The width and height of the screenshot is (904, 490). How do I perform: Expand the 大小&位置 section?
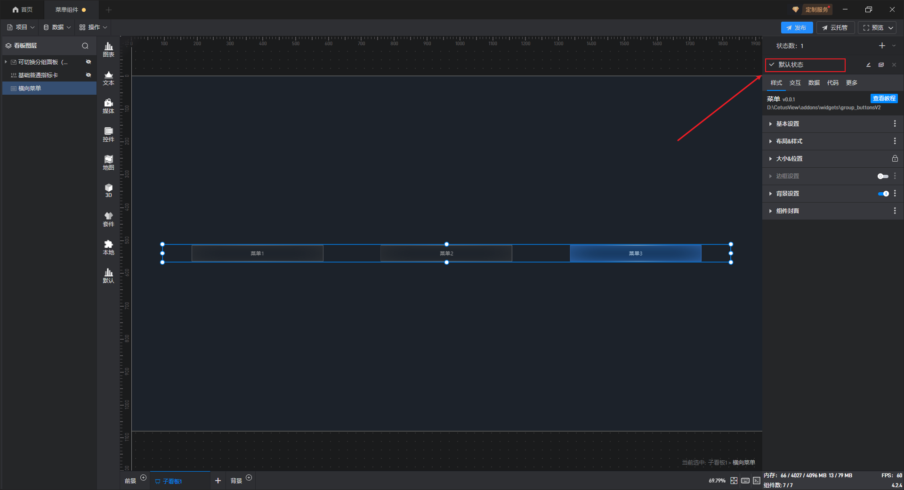[x=770, y=159]
